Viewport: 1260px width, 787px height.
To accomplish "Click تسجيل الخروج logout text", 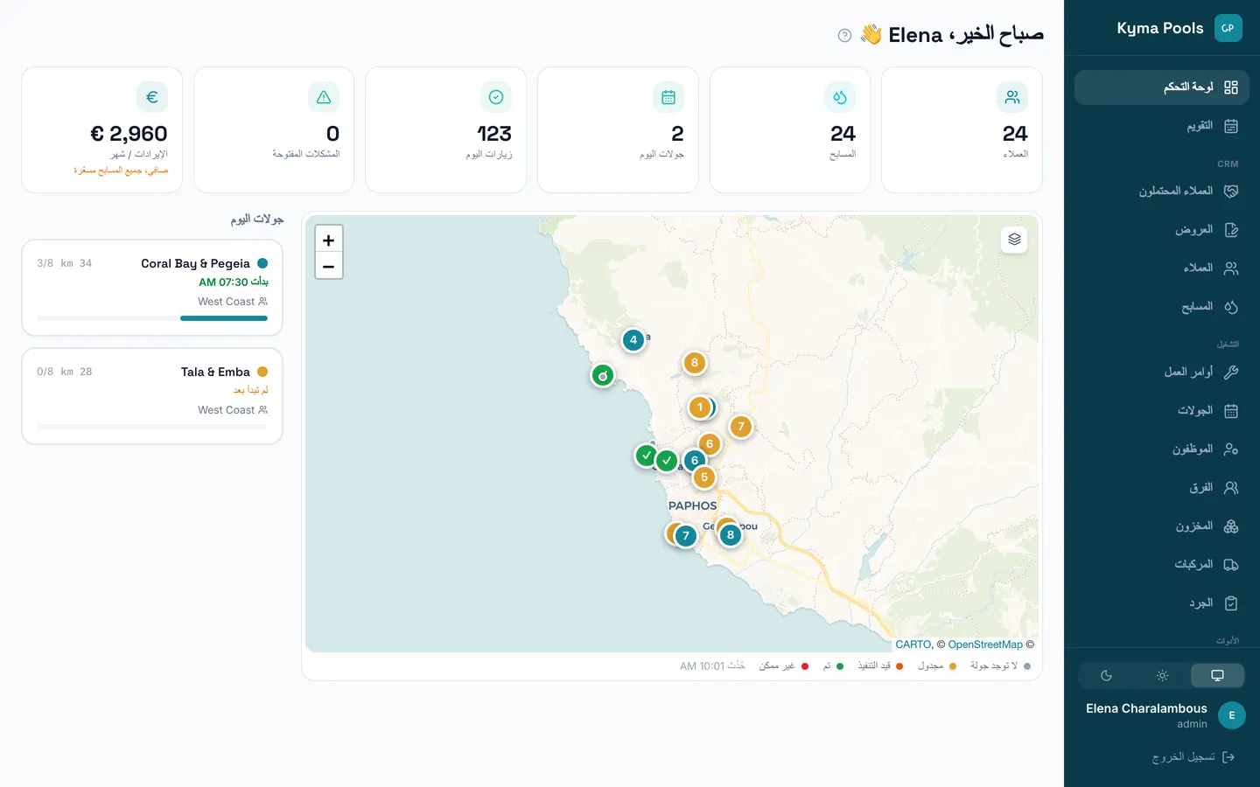I will [x=1183, y=757].
